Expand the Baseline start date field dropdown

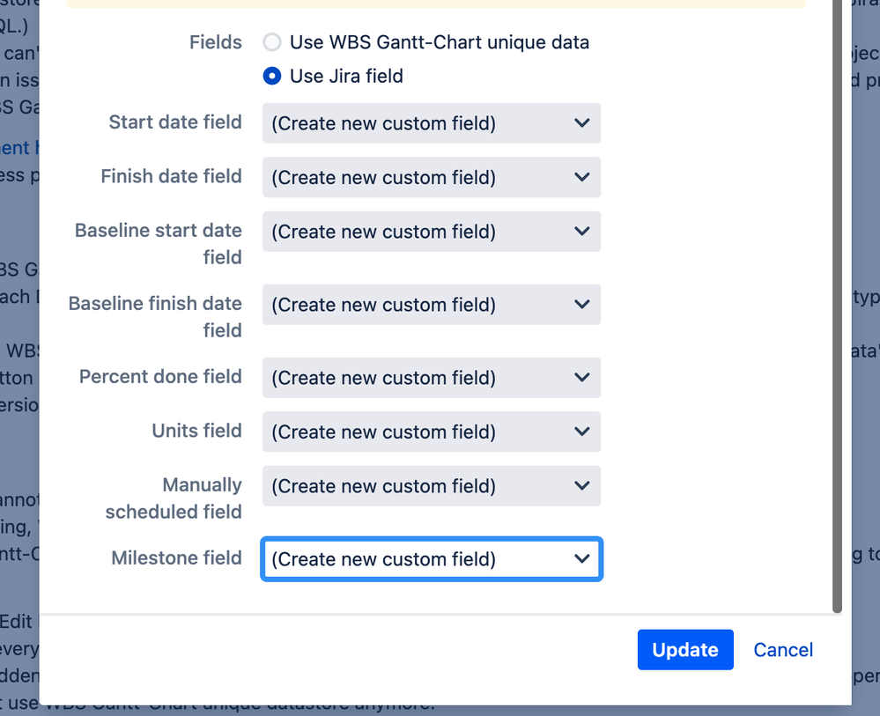click(x=431, y=231)
